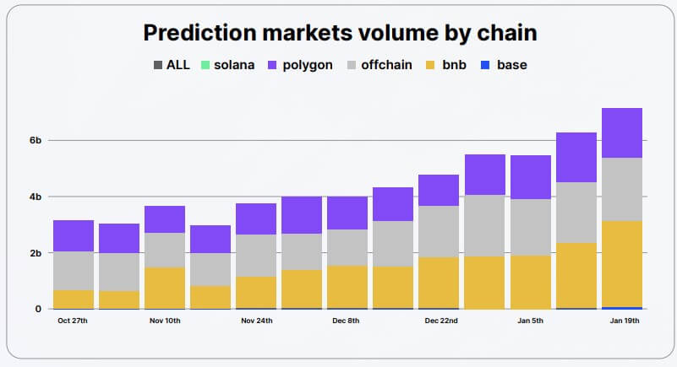Select polygon segment of Jan 19th bar
This screenshot has width=677, height=367.
pos(621,132)
